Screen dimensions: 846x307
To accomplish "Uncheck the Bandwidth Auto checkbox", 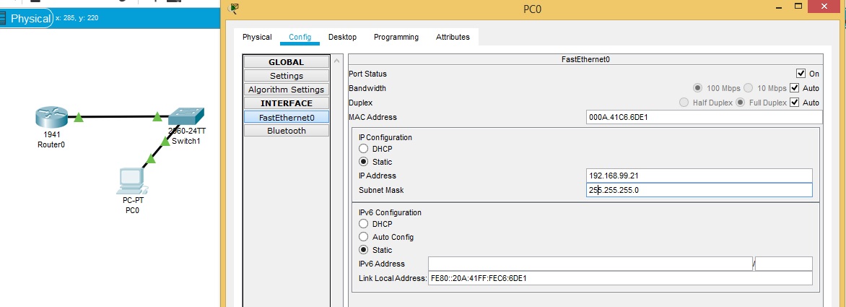I will pos(795,88).
